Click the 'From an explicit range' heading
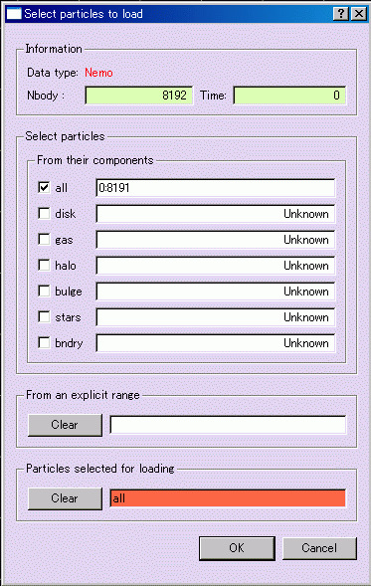 pos(83,395)
